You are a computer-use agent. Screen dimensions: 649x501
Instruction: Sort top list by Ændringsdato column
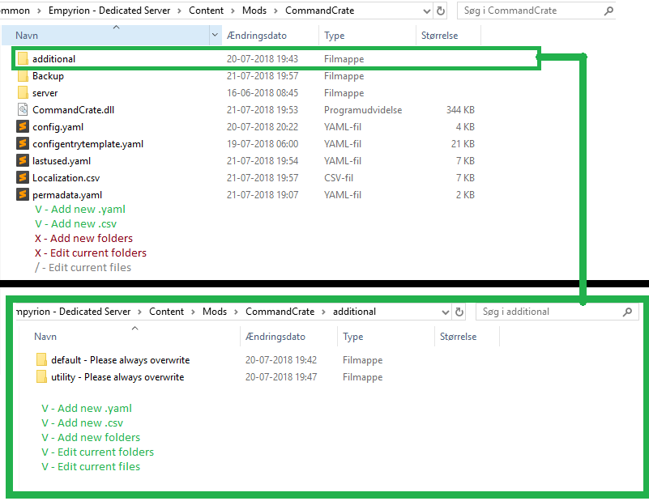pos(271,35)
